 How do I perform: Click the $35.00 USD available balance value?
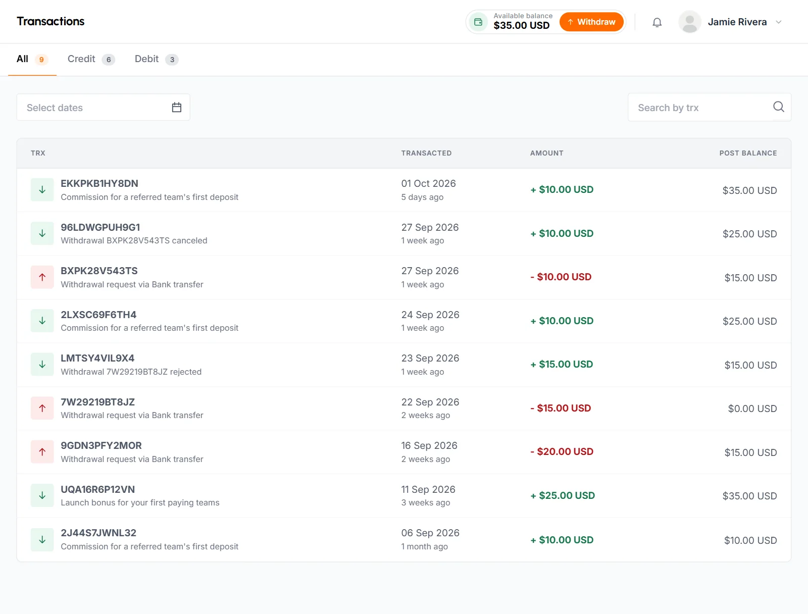pyautogui.click(x=522, y=26)
